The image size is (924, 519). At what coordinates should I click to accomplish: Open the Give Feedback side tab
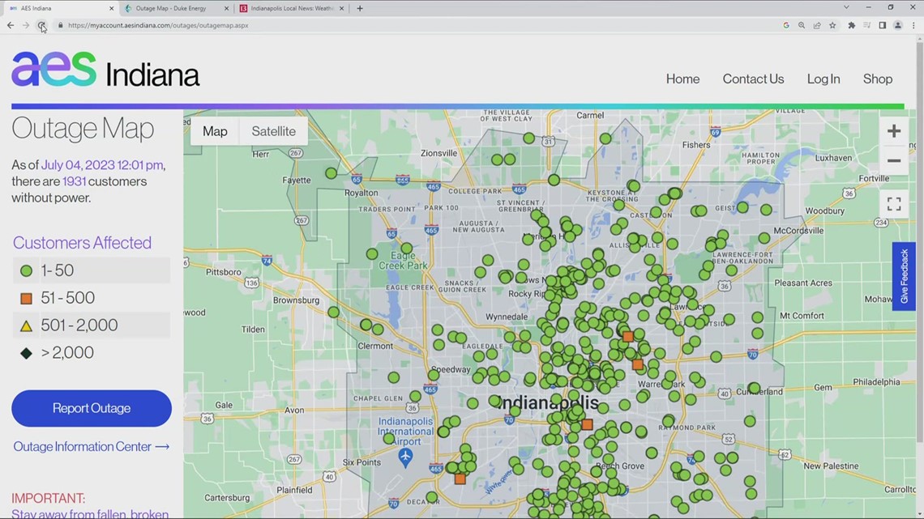coord(904,275)
